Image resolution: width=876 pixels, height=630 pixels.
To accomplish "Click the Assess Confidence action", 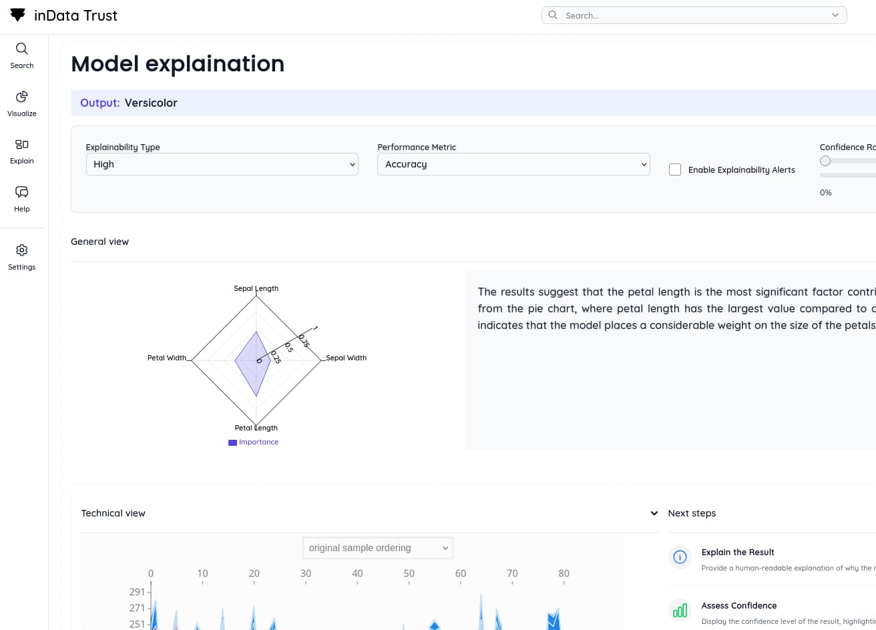I will coord(739,605).
